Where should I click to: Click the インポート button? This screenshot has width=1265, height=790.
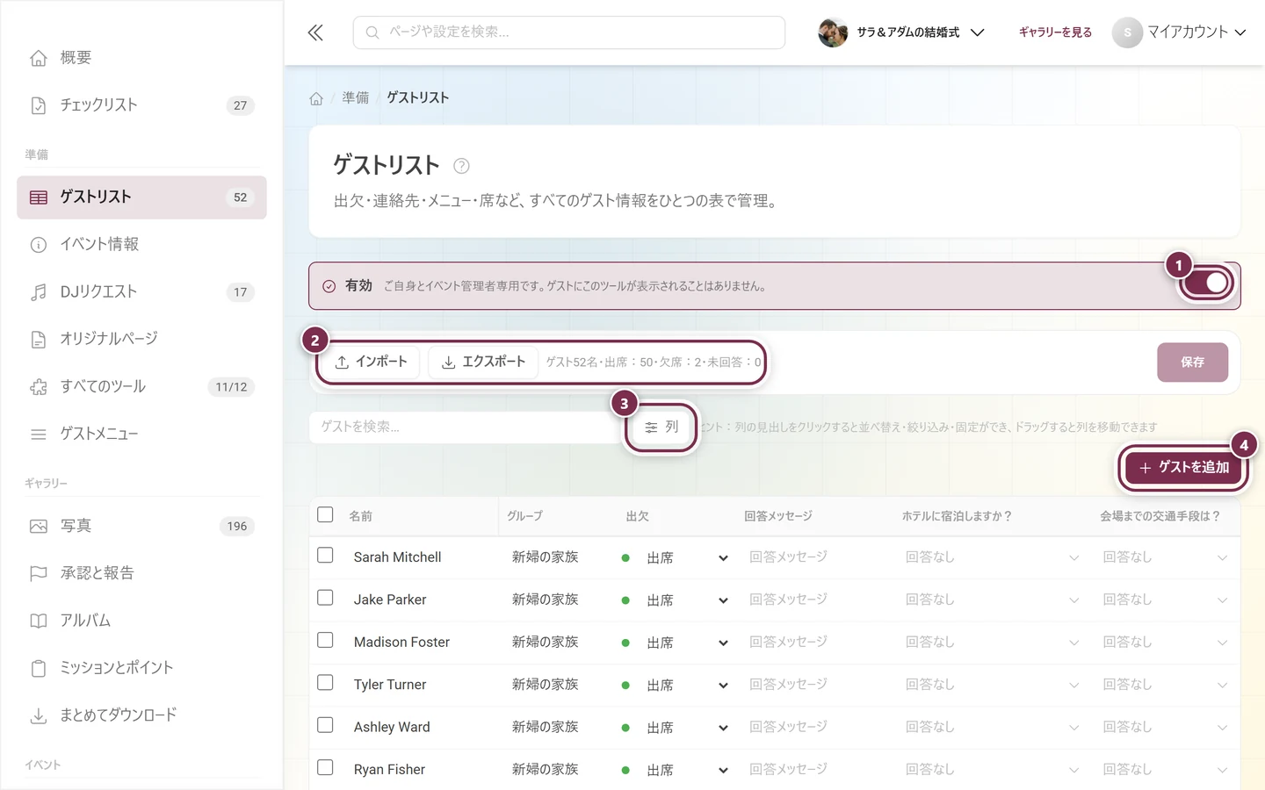(x=371, y=362)
